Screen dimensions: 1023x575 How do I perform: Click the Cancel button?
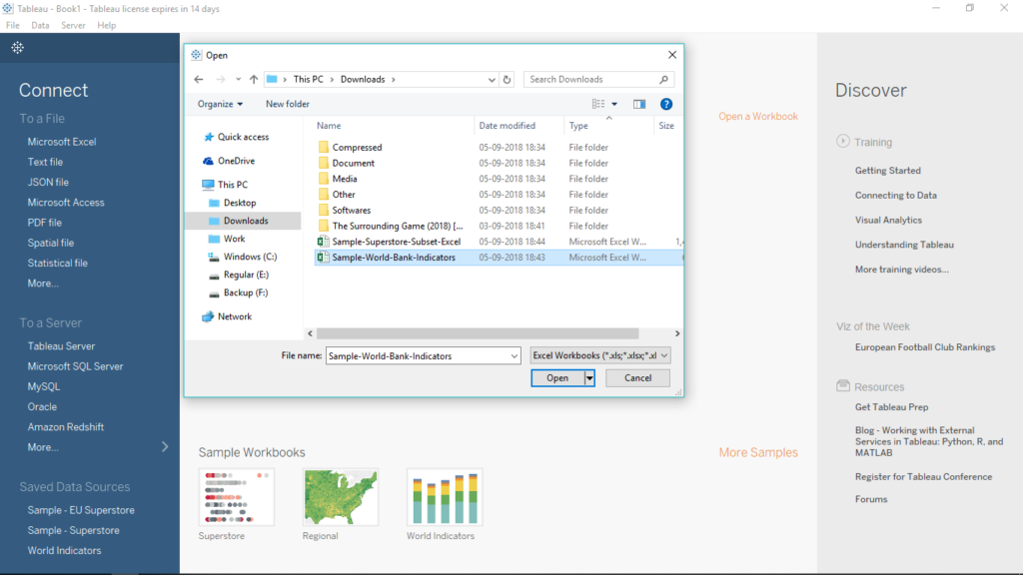[x=637, y=378]
